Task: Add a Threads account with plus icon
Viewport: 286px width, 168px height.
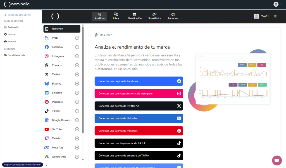Action: coord(77,65)
